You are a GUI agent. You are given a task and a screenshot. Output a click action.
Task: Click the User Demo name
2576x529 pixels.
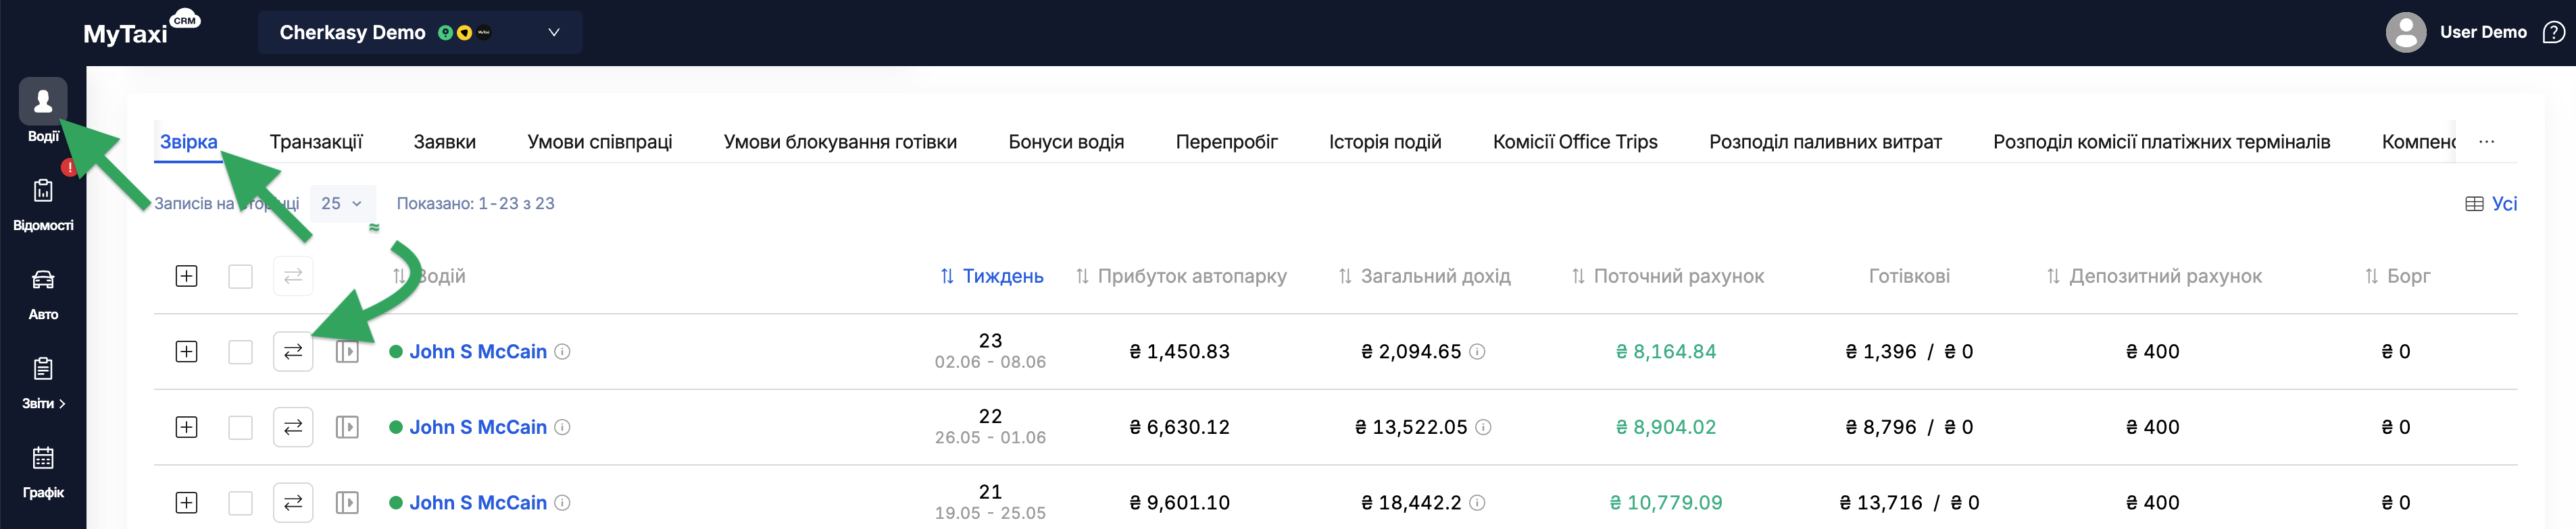(x=2483, y=32)
